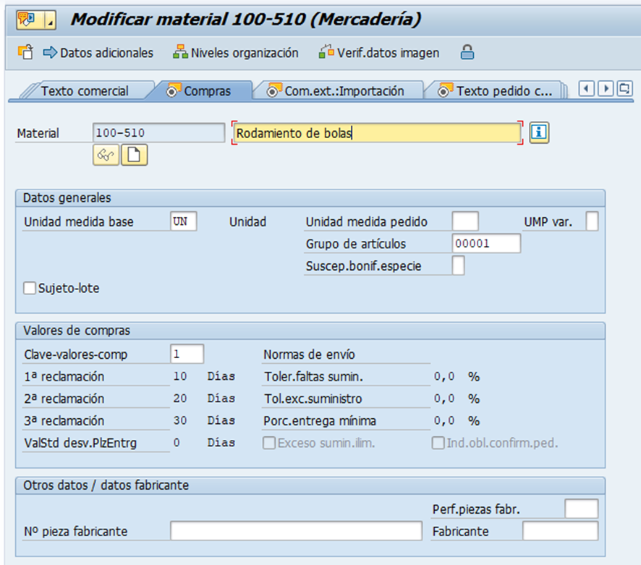
Task: Open the tab list icon
Action: point(625,88)
